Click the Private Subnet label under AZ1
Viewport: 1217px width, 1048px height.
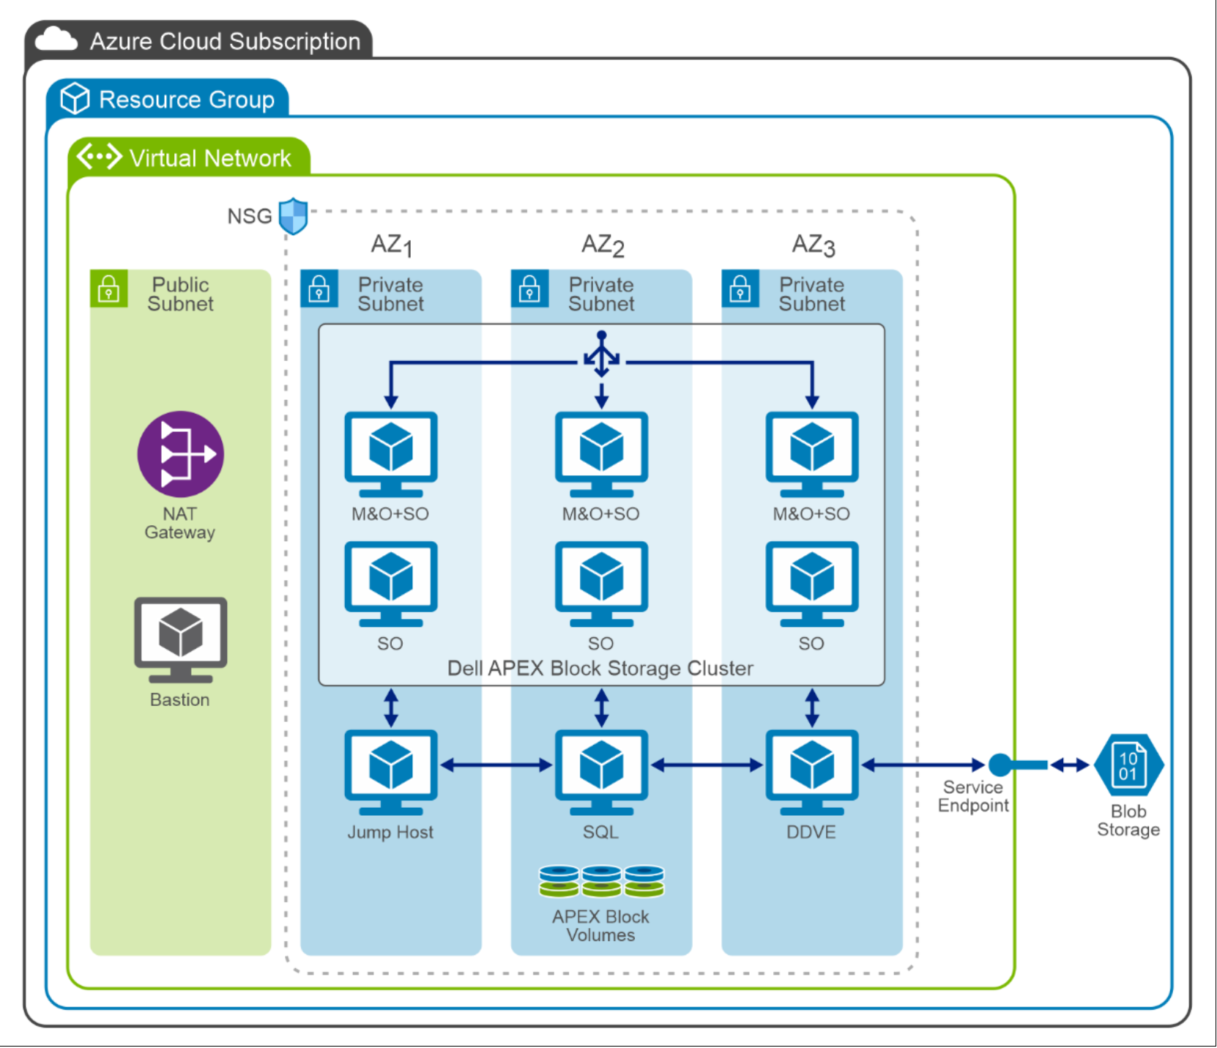390,294
